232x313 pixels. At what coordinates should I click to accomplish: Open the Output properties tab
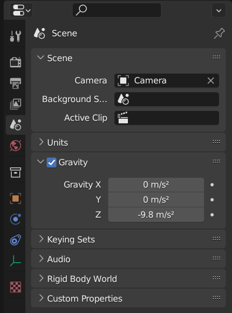coord(16,83)
